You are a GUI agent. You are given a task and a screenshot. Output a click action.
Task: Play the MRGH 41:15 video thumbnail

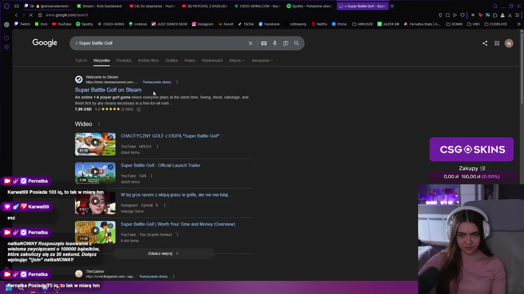point(95,144)
